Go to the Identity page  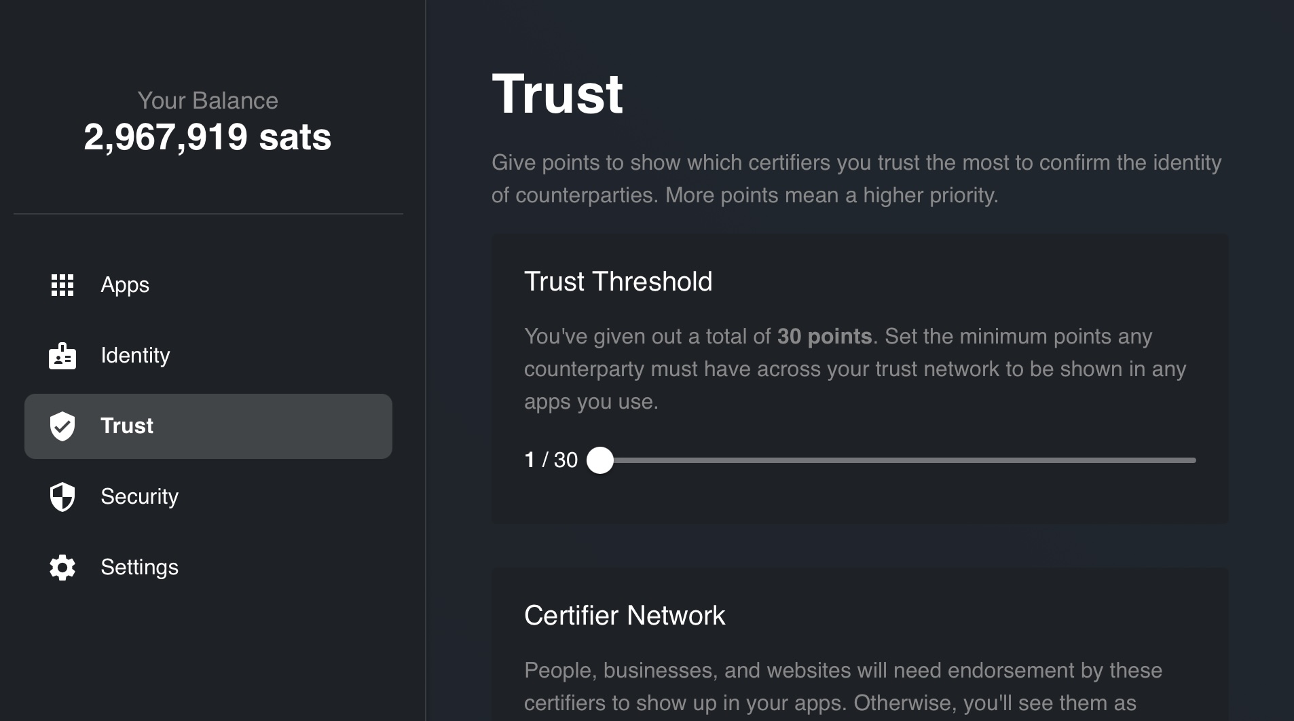coord(135,356)
